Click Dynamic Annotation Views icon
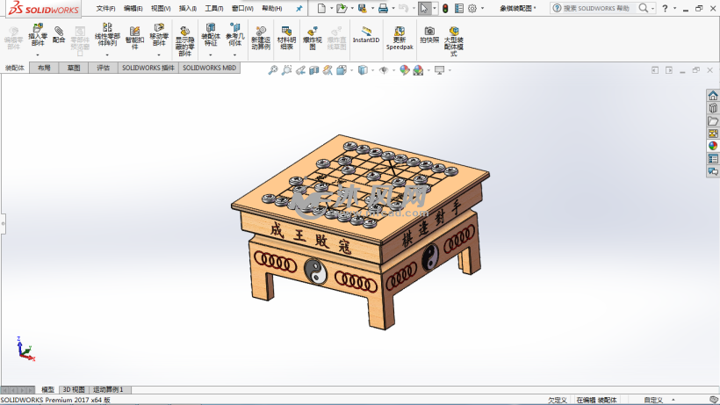This screenshot has height=405, width=720. tap(328, 70)
